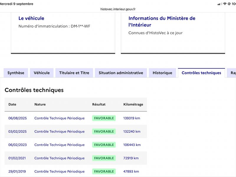This screenshot has height=177, width=236.
Task: Tap the orientation lock status icon
Action: point(229,4)
